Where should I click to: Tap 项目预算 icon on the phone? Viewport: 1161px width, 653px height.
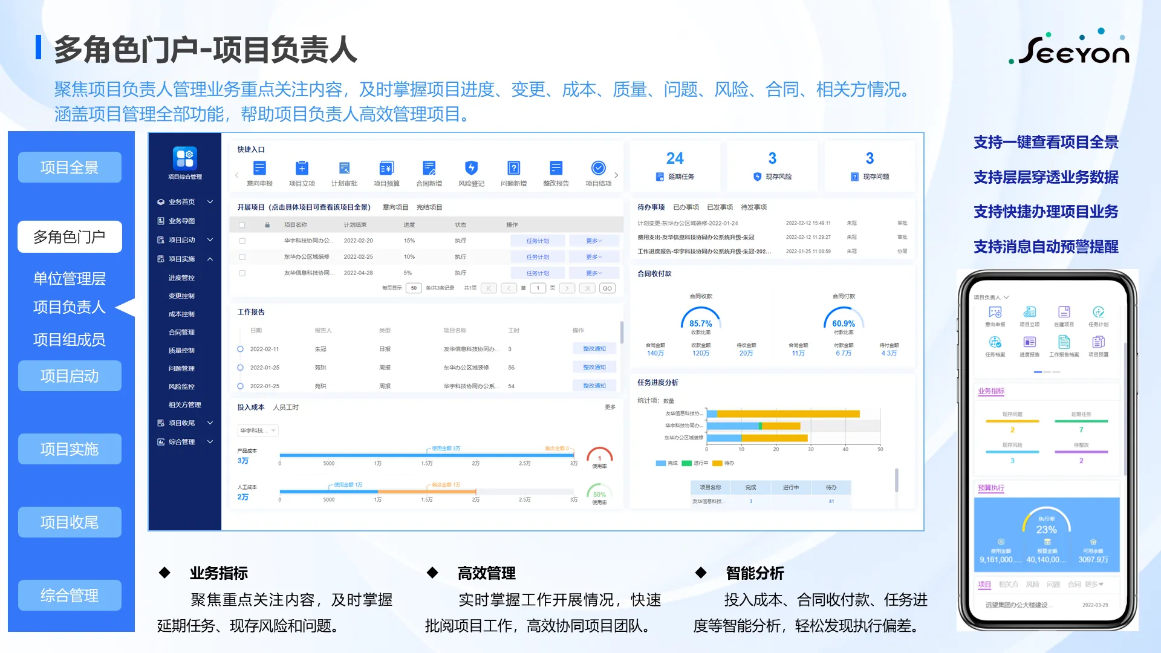point(1098,342)
